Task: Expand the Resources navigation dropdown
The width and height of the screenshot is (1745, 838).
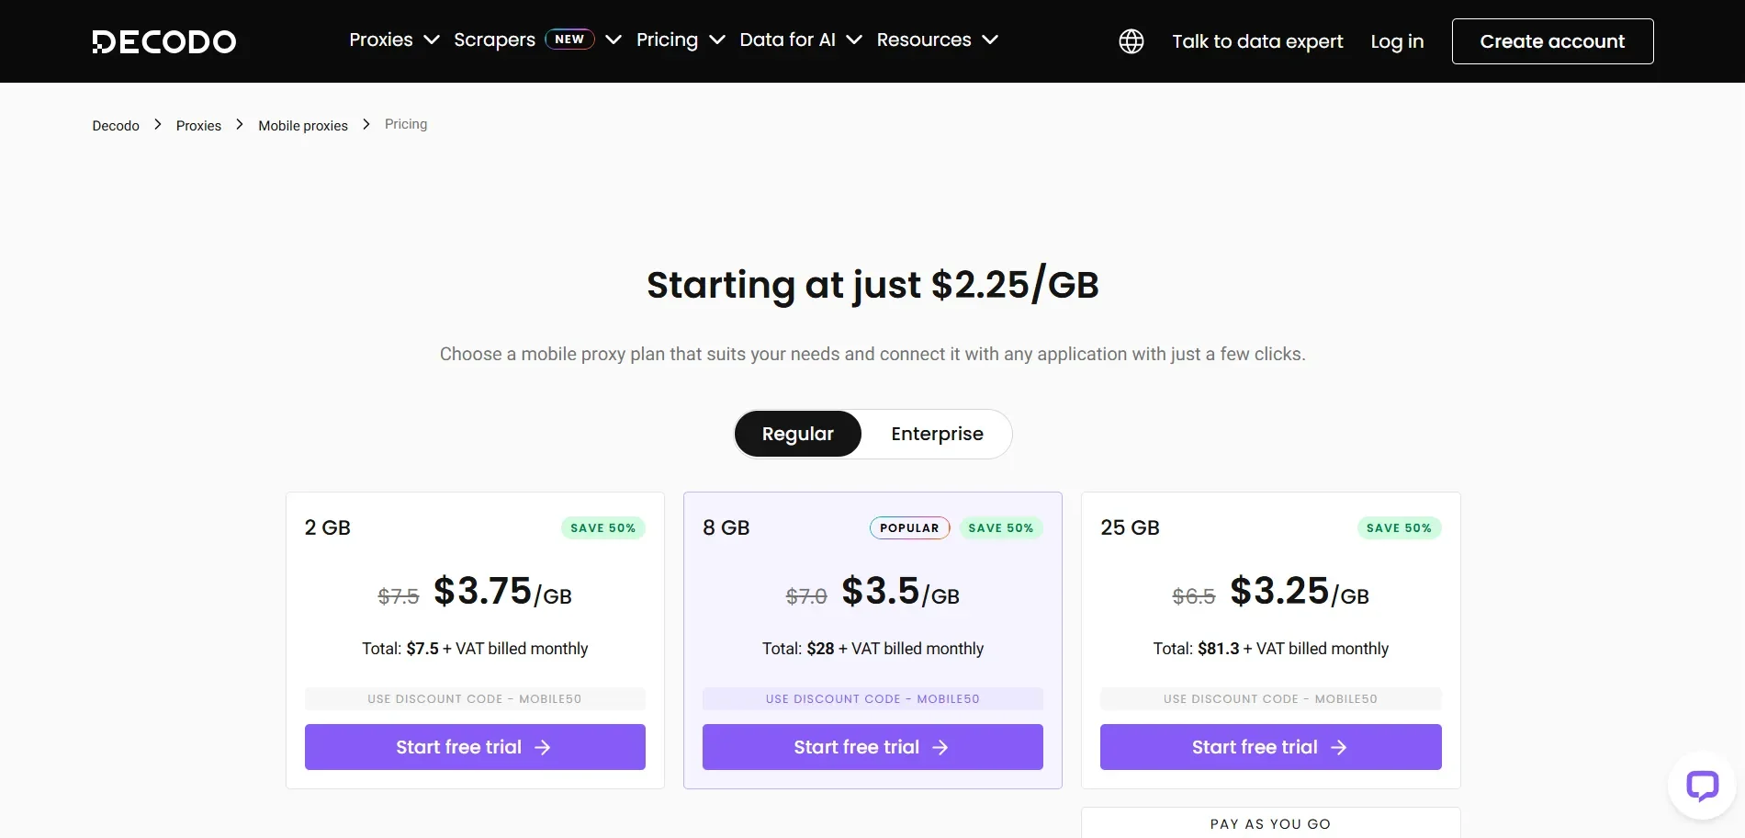Action: (x=936, y=40)
